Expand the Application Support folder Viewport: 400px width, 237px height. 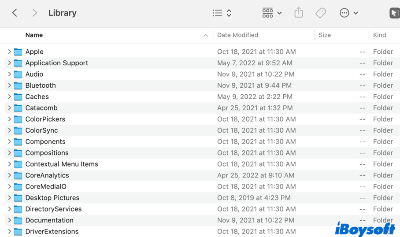[x=9, y=63]
